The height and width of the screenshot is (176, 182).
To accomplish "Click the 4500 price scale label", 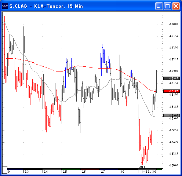I will tap(174, 165).
